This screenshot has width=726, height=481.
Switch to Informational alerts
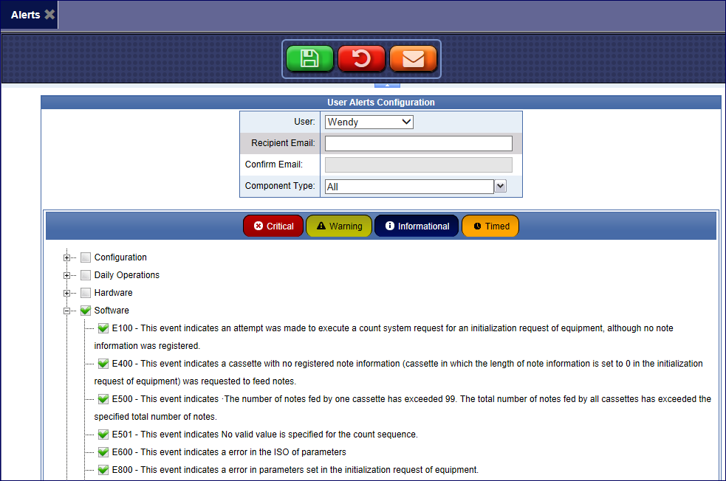(417, 226)
